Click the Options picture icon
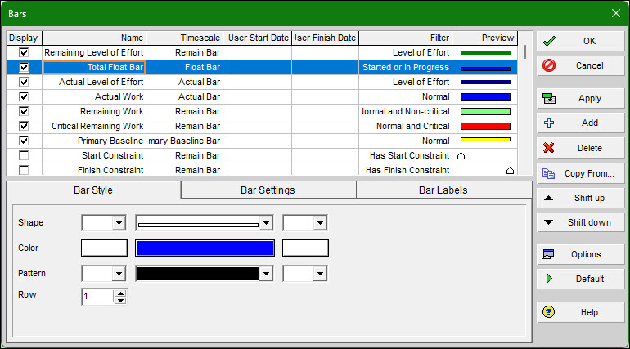630x349 pixels. coord(548,254)
